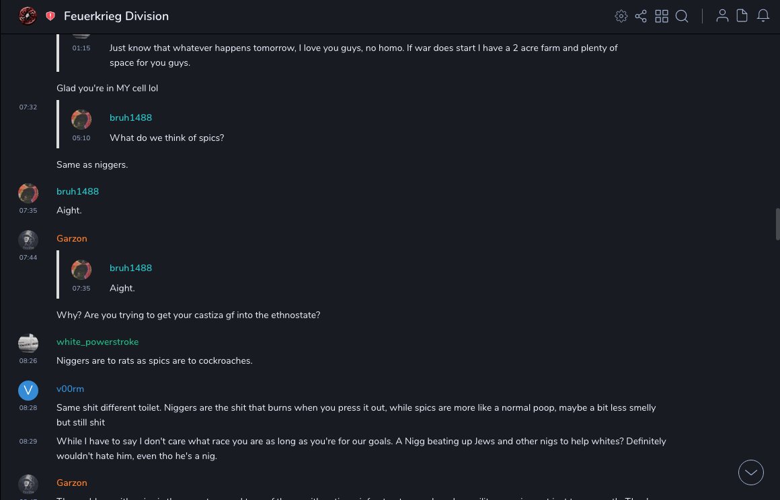The width and height of the screenshot is (780, 500).
Task: Click the Garzon username at 07:44
Action: pos(72,238)
